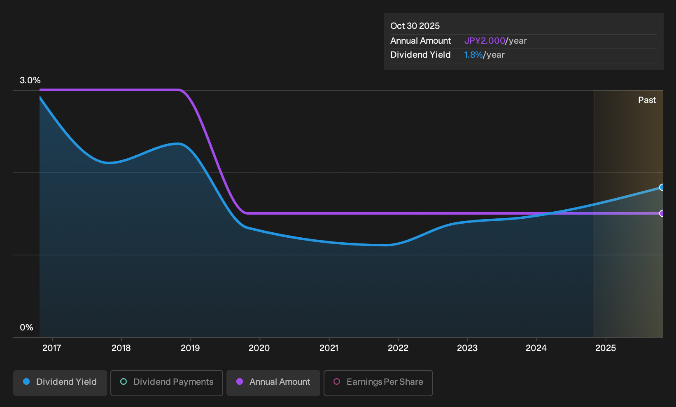Image resolution: width=676 pixels, height=407 pixels.
Task: Click the 2024 x-axis label
Action: (x=536, y=348)
